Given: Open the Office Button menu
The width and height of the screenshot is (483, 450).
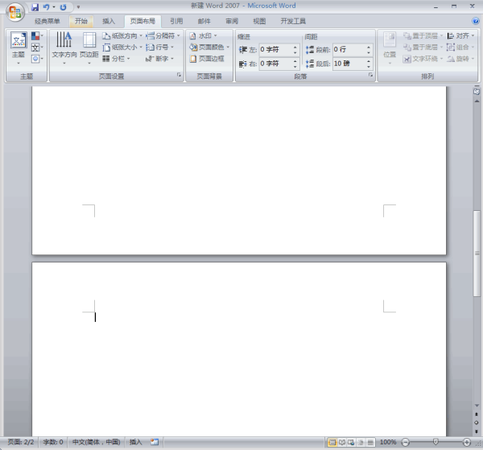Looking at the screenshot, I should tap(15, 12).
